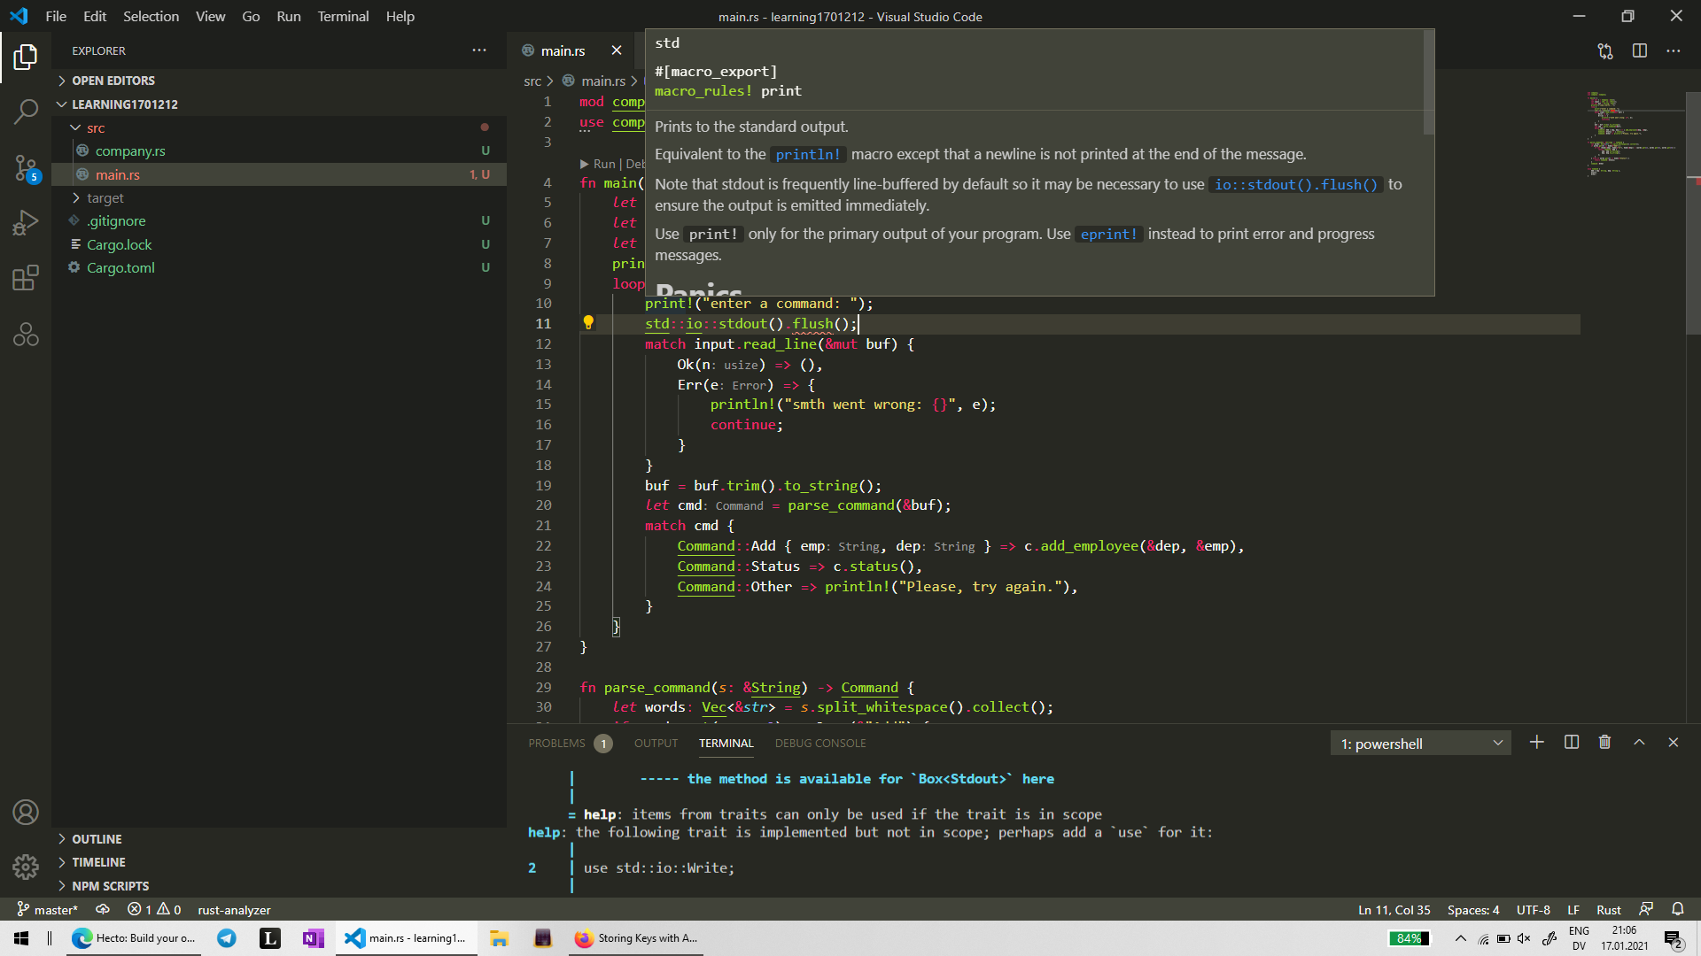Expand the TIMELINE section

pyautogui.click(x=279, y=862)
